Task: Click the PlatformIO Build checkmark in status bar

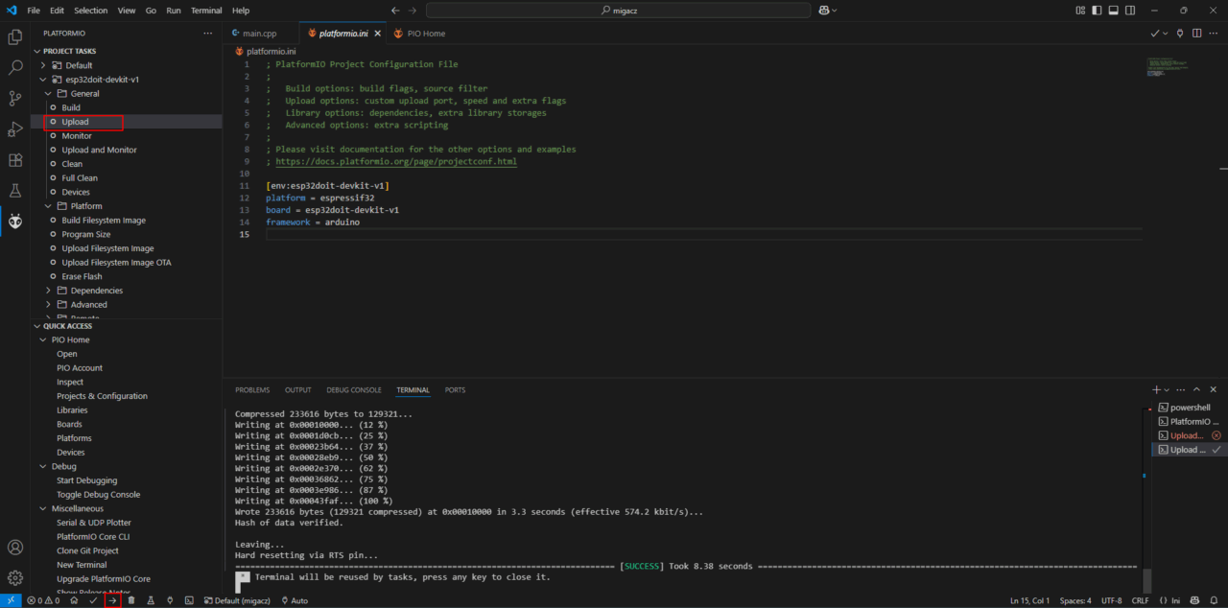Action: pos(93,600)
